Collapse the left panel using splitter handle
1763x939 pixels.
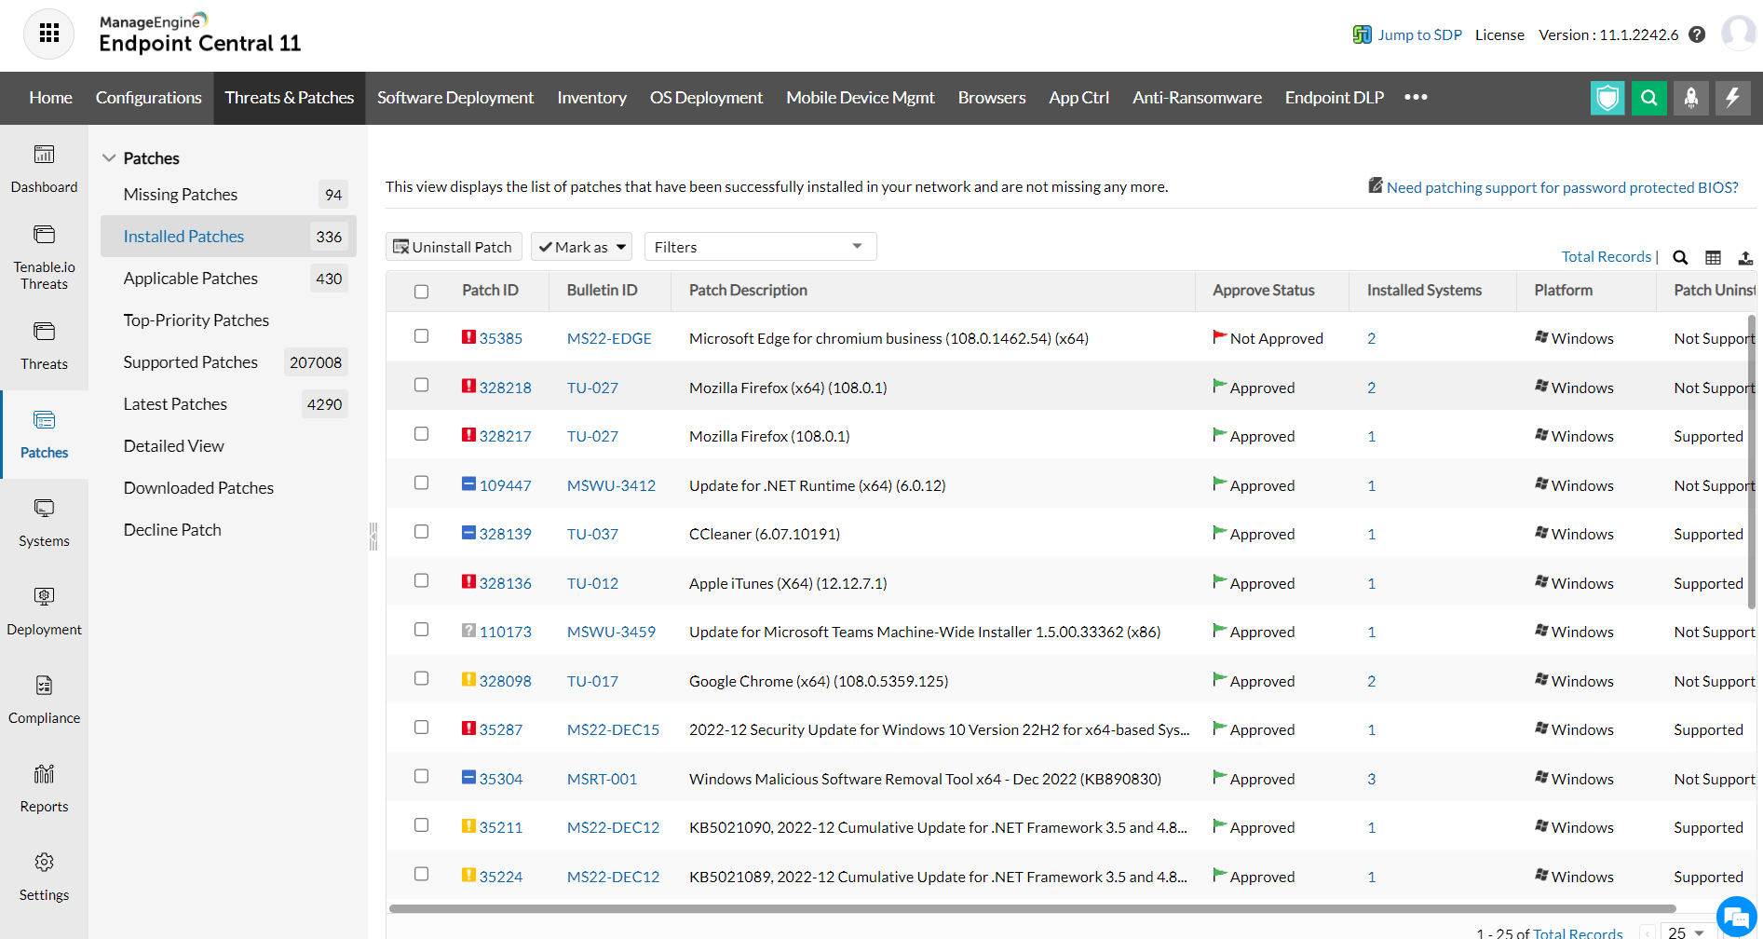373,536
